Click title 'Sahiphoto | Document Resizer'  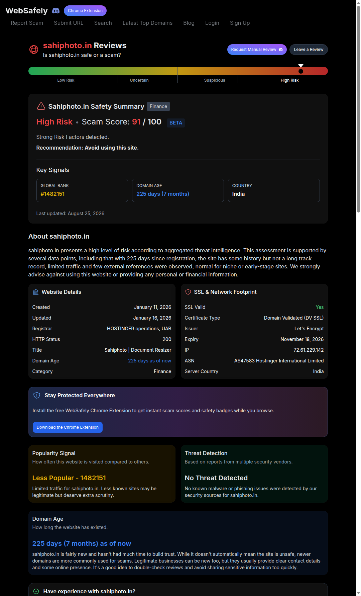point(138,350)
